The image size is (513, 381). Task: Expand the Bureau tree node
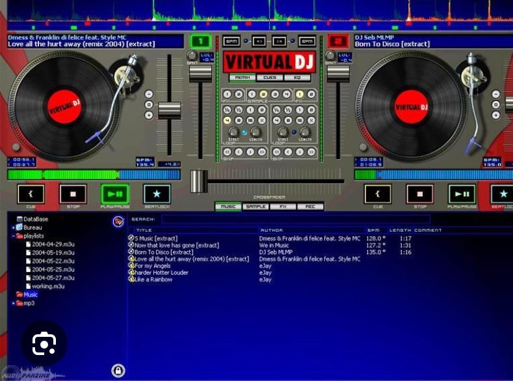pyautogui.click(x=14, y=228)
